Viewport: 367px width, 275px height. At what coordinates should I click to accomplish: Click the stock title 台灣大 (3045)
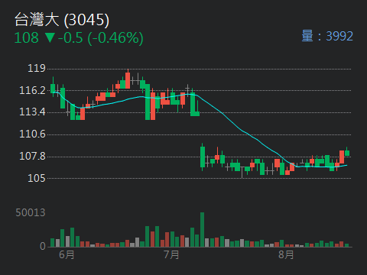(x=62, y=20)
